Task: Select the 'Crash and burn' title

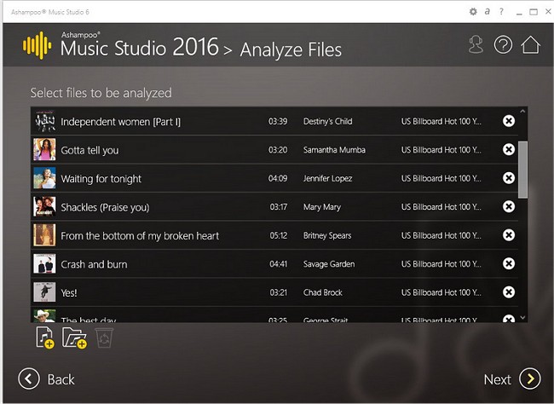Action: tap(94, 264)
